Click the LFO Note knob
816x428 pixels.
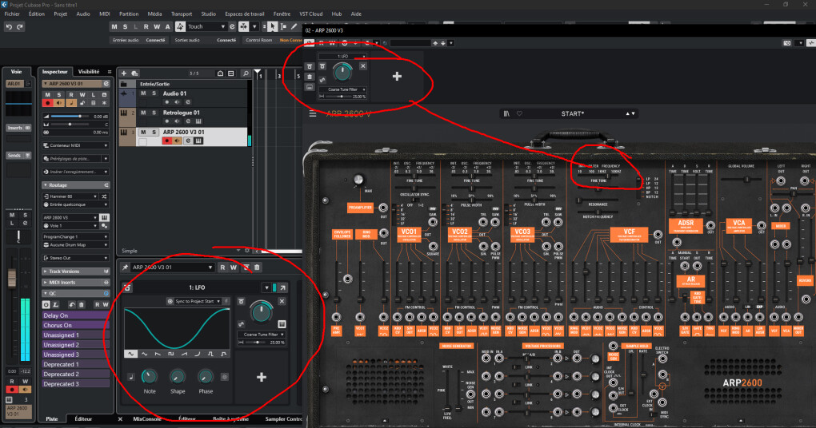coord(150,377)
